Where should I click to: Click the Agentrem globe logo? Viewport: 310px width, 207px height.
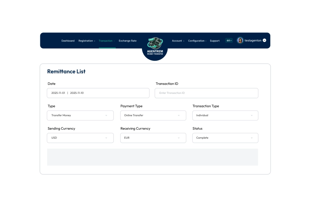click(x=155, y=44)
